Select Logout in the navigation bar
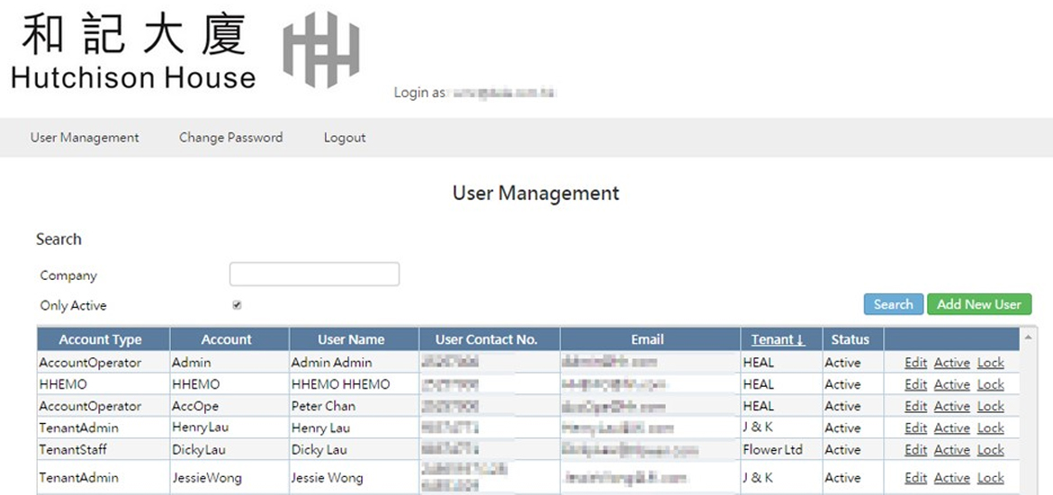This screenshot has height=495, width=1053. [x=345, y=138]
